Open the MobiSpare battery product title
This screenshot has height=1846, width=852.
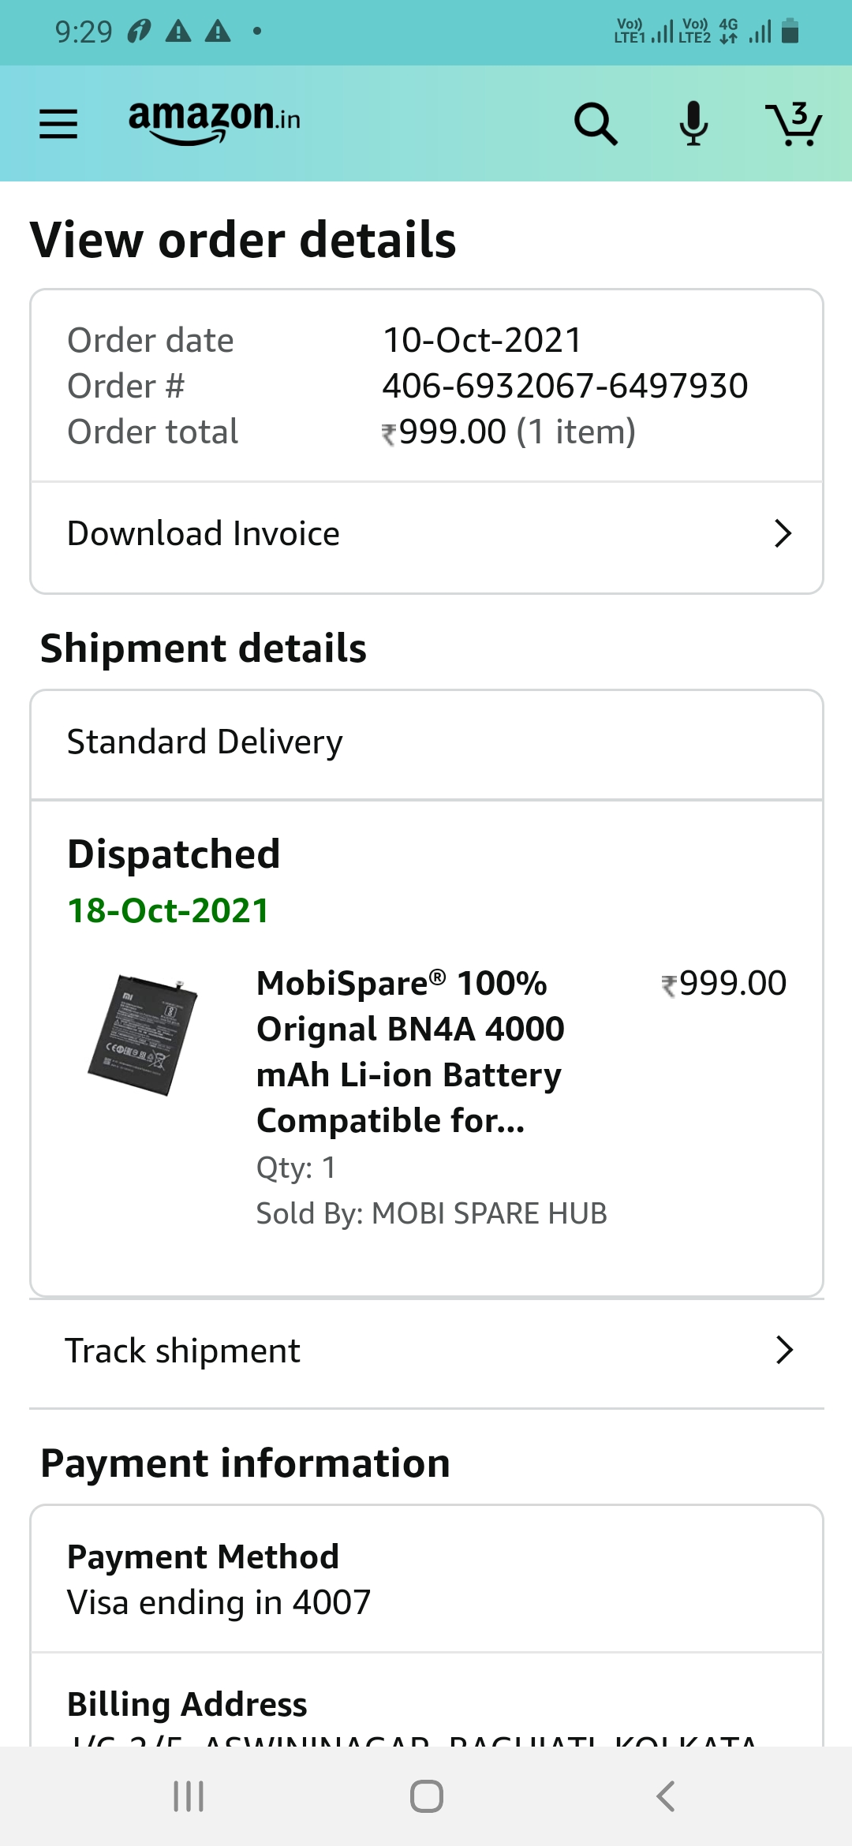[x=410, y=1052]
